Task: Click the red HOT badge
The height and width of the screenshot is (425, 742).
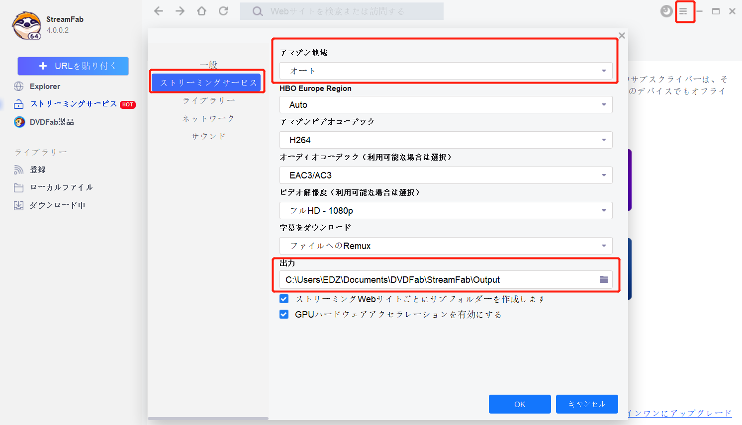Action: pyautogui.click(x=128, y=104)
